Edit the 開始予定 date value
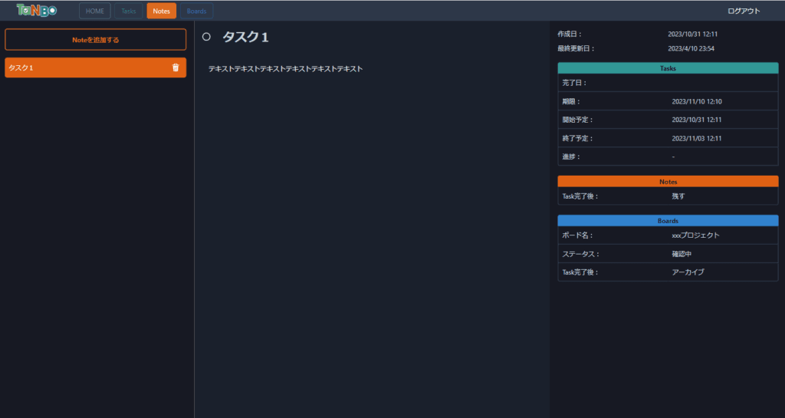 click(x=696, y=120)
